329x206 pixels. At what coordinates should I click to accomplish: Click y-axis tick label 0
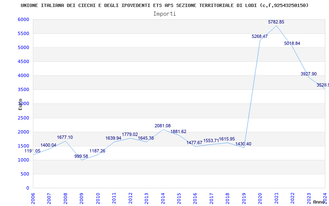[x=28, y=188]
